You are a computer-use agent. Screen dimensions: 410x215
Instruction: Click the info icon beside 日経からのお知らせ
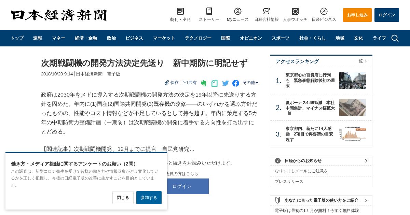coord(278,161)
